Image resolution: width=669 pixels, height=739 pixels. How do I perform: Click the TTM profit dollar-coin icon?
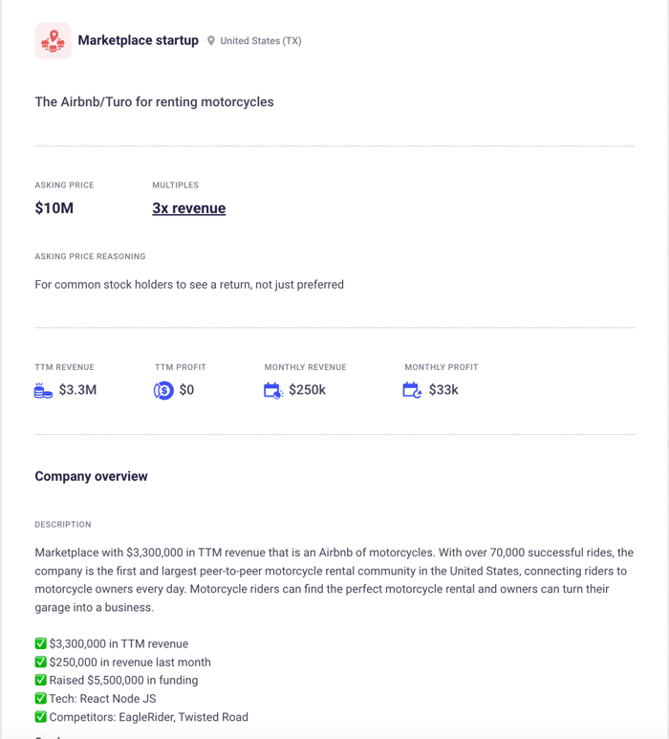(163, 390)
